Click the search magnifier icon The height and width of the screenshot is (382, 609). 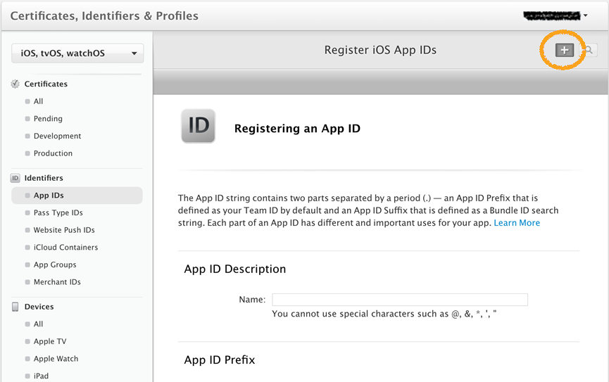click(x=589, y=50)
